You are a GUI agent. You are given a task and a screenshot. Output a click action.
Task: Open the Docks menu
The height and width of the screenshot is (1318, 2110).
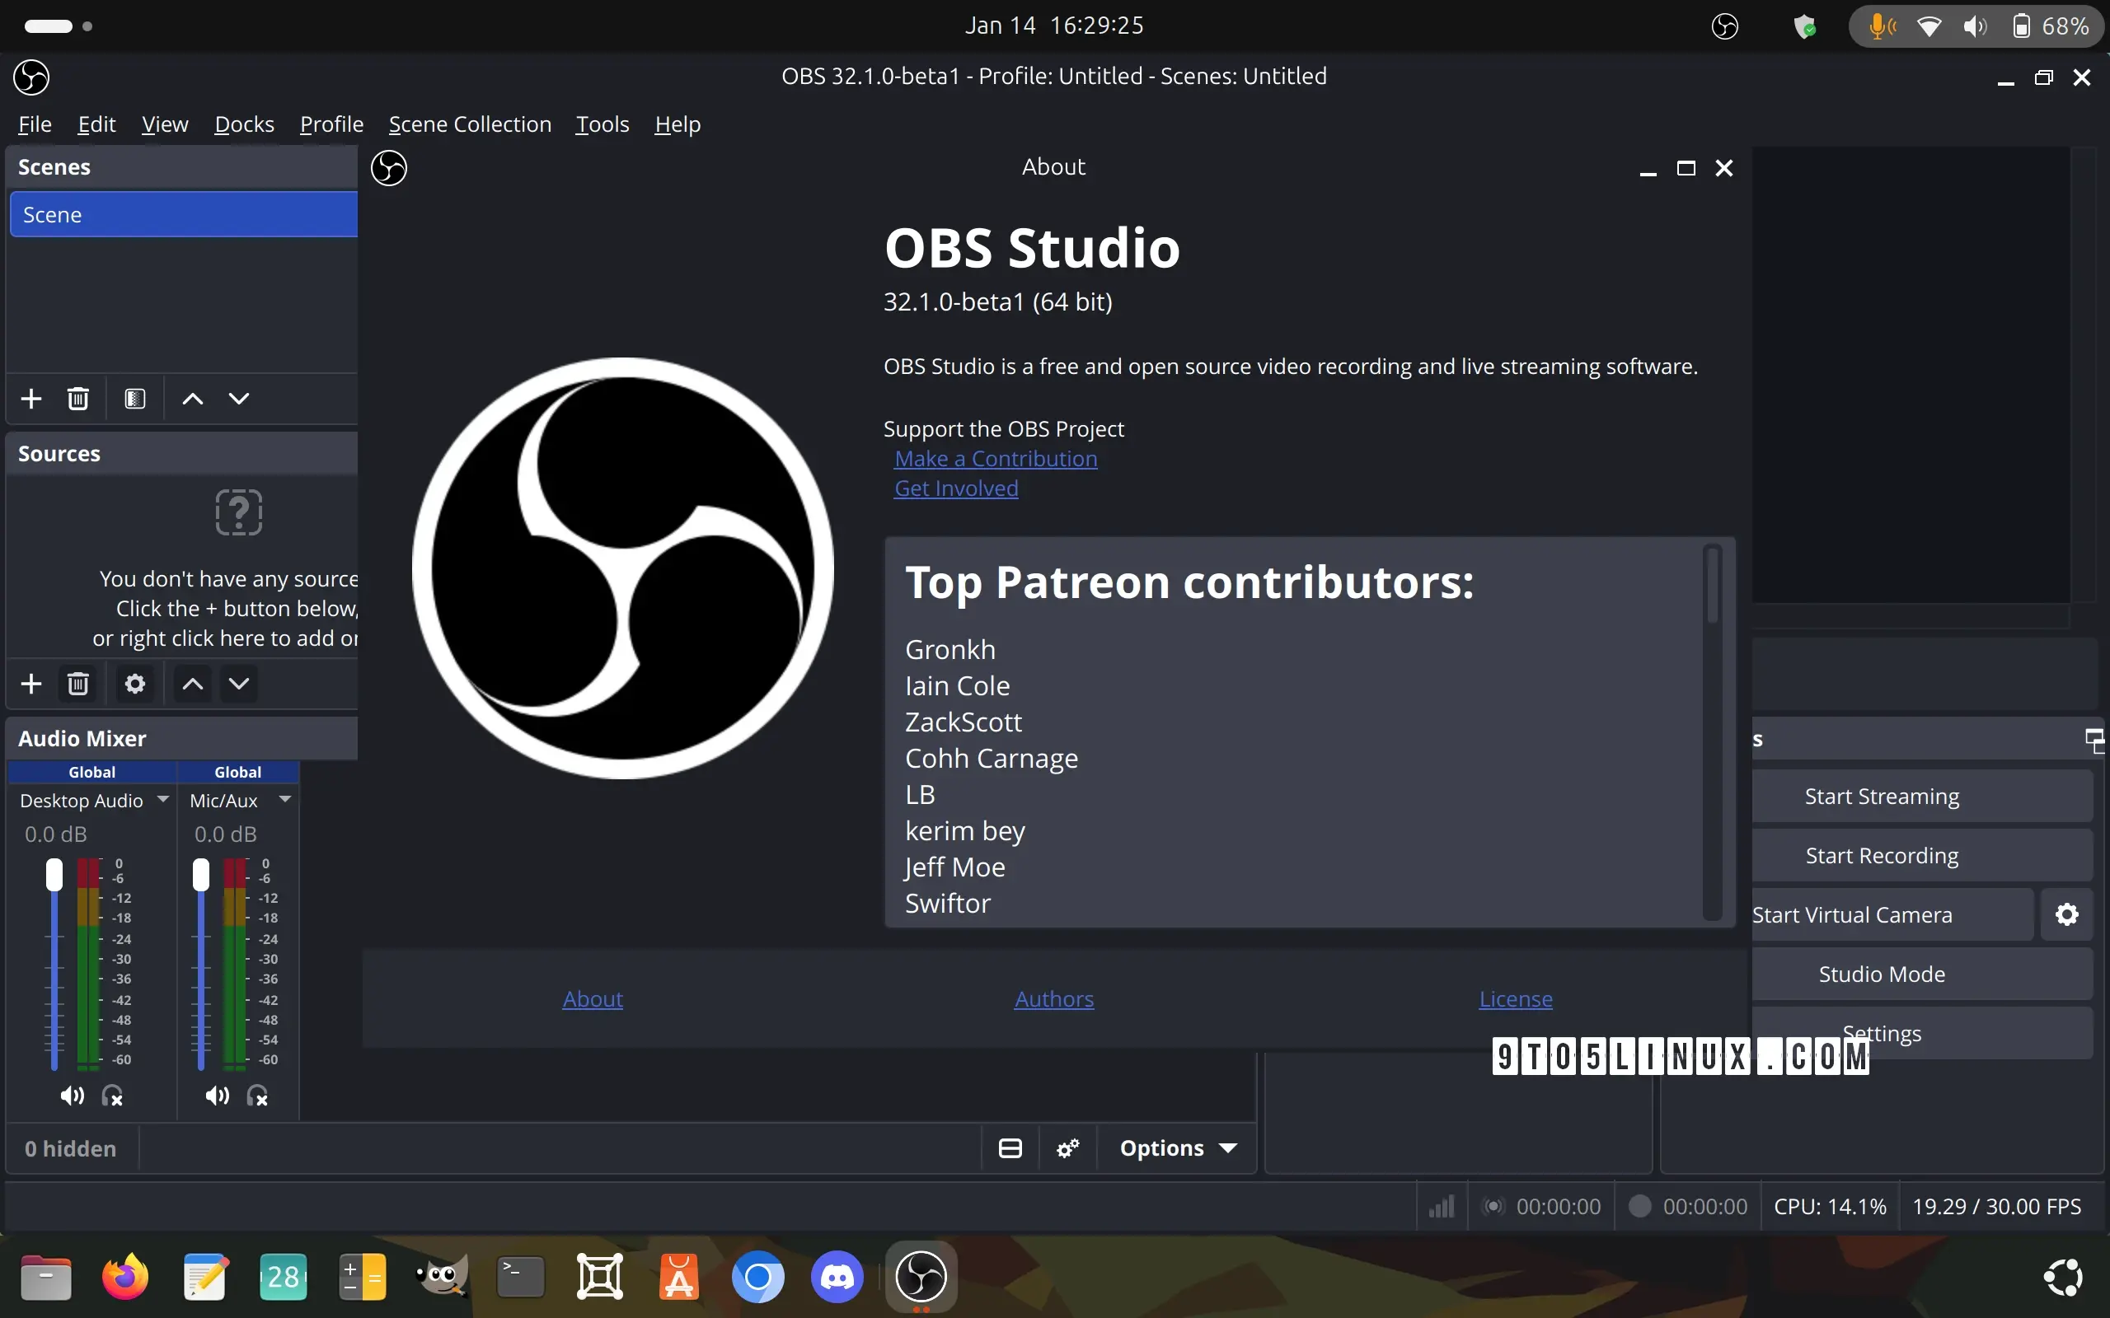pos(244,124)
